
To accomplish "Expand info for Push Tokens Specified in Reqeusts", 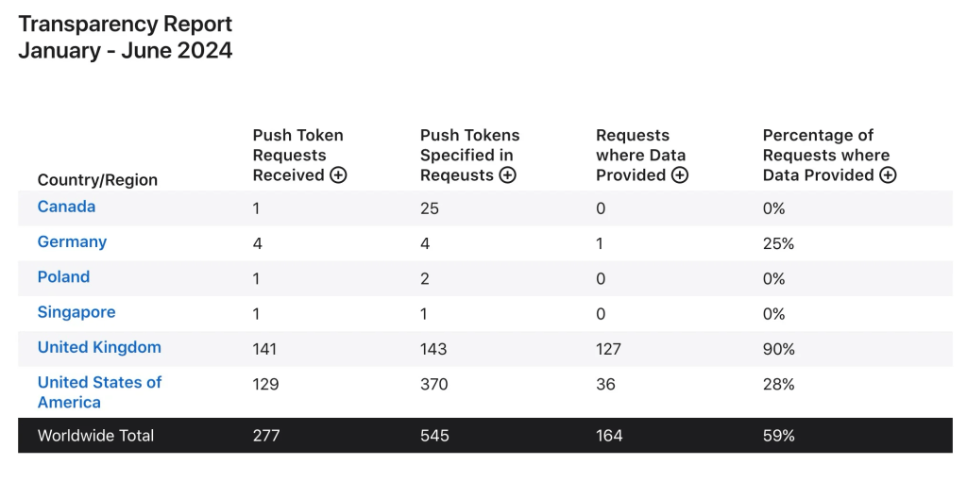I will pyautogui.click(x=507, y=175).
